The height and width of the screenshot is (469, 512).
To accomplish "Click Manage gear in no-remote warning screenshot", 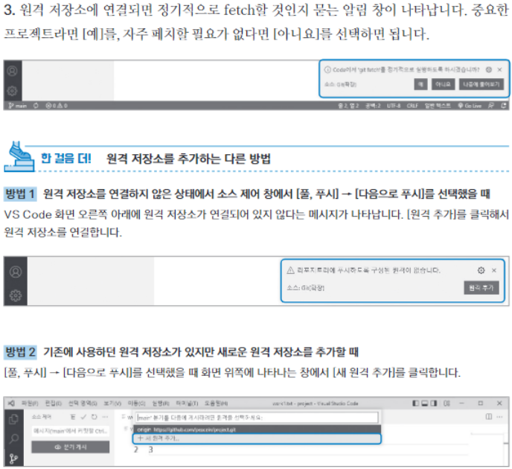I will pos(16,296).
